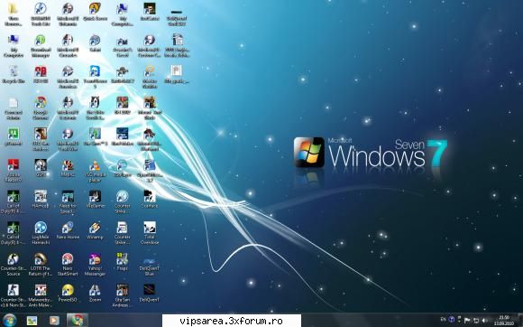Open the Nero Home shortcut
The height and width of the screenshot is (327, 523).
pos(68,230)
